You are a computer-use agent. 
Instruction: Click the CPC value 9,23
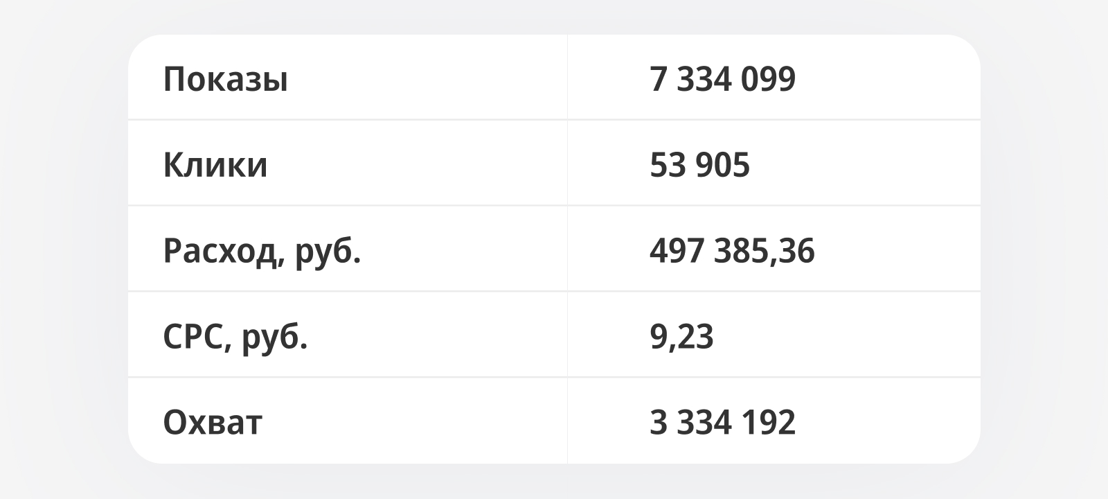coord(681,337)
